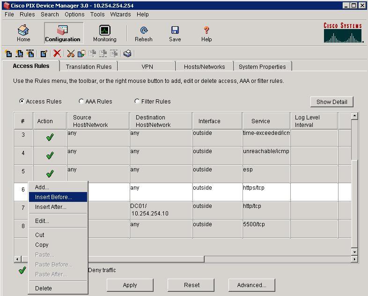Click the Reset button
The width and height of the screenshot is (368, 296).
click(191, 285)
